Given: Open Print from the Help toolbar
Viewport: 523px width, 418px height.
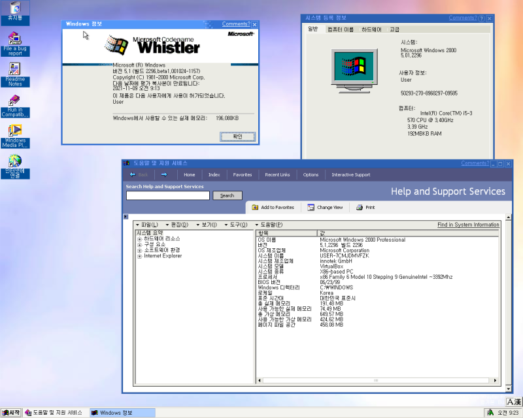Looking at the screenshot, I should click(x=363, y=208).
